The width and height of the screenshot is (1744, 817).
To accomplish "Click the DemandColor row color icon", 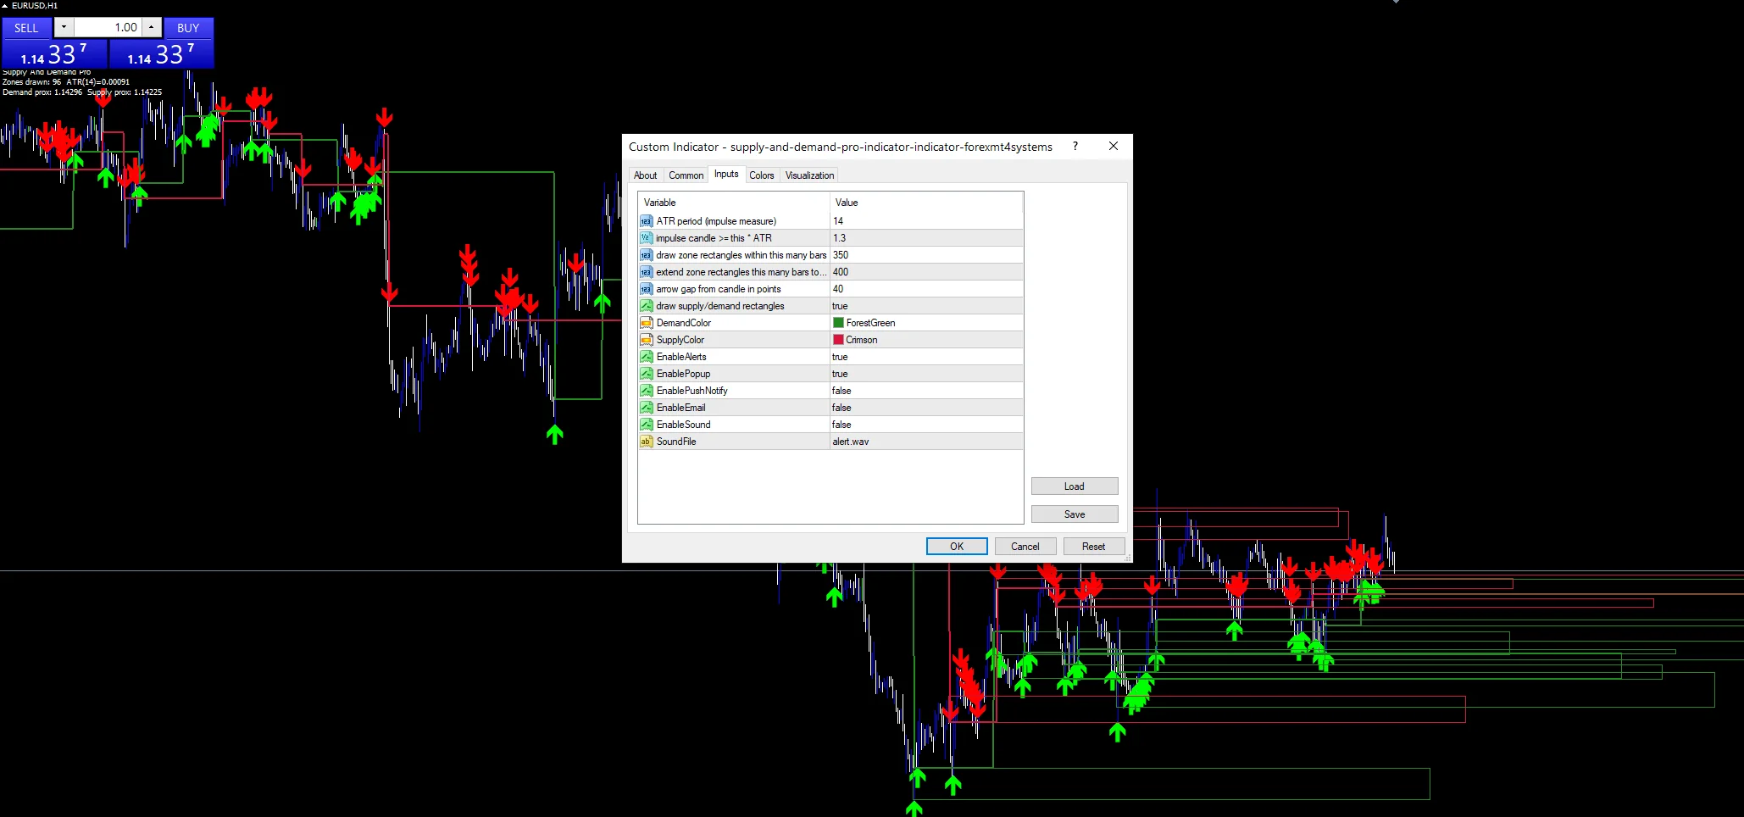I will click(x=646, y=323).
